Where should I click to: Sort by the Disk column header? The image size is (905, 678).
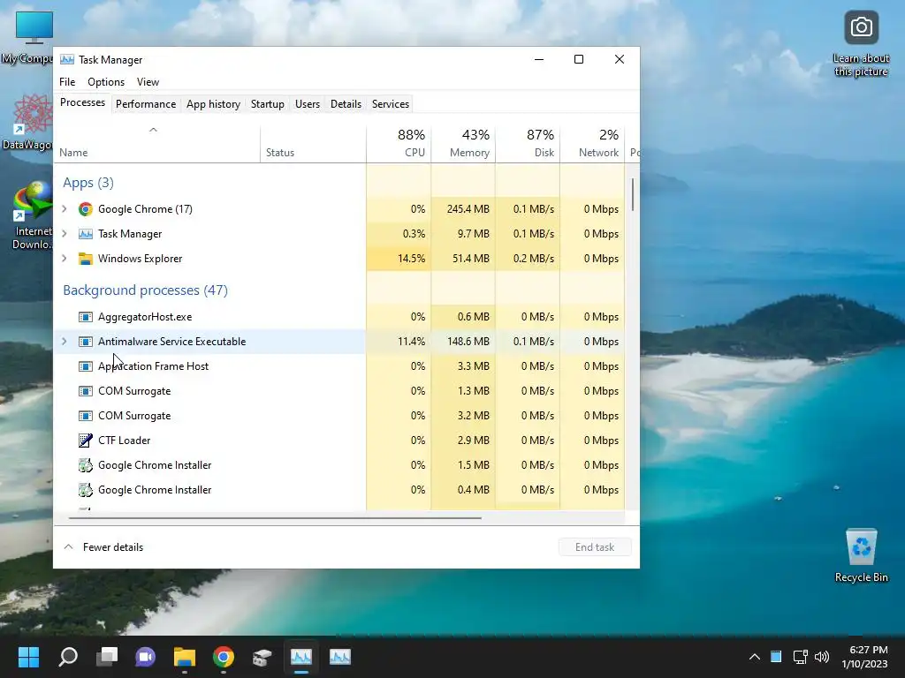click(529, 144)
